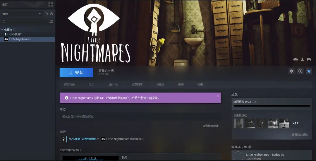The height and width of the screenshot is (161, 316).
Task: Go to 主页 library home
Action: click(5, 4)
